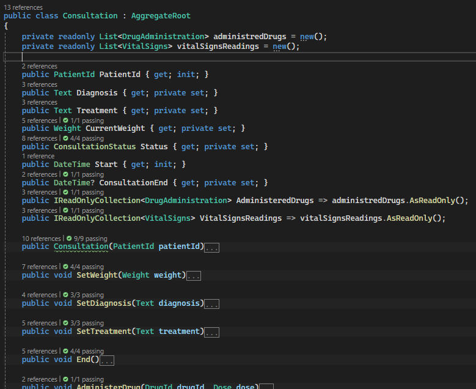This screenshot has width=476, height=389.
Task: Open '5 references' link above CurrentWeight property
Action: tap(40, 120)
